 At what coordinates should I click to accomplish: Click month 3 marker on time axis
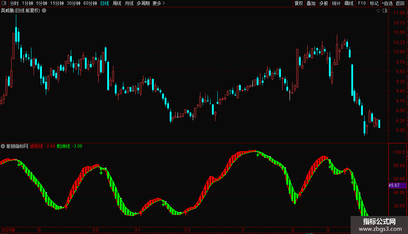point(328,230)
